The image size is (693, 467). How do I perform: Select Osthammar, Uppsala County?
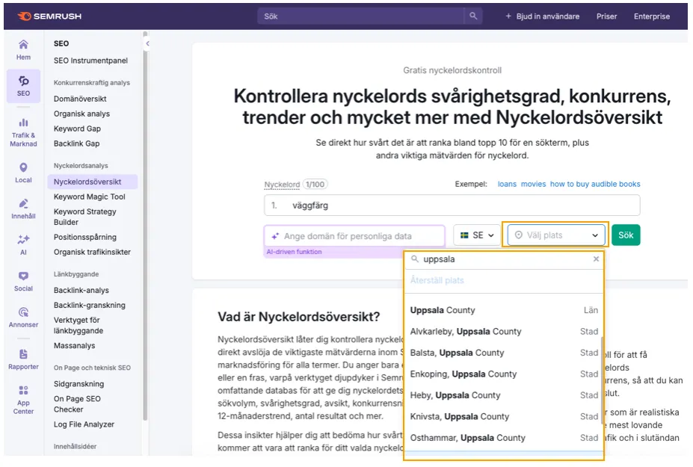504,437
